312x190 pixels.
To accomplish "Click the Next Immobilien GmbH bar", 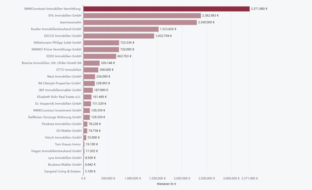I will tap(89, 76).
